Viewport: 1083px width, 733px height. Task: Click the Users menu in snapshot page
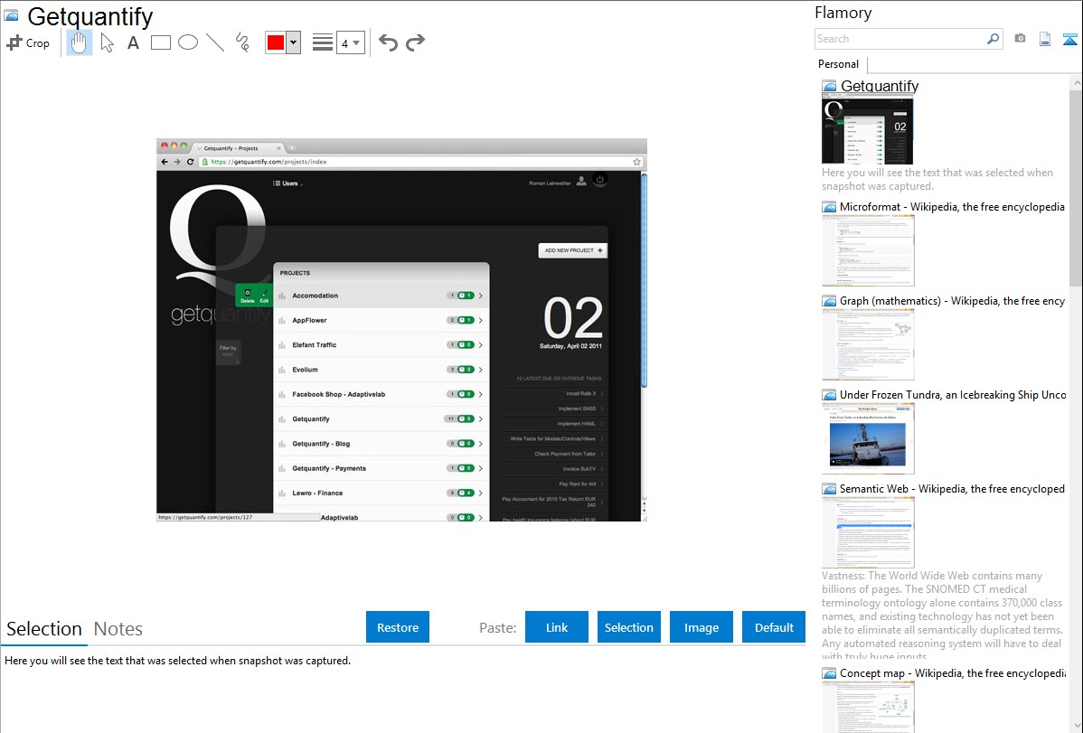click(x=288, y=183)
